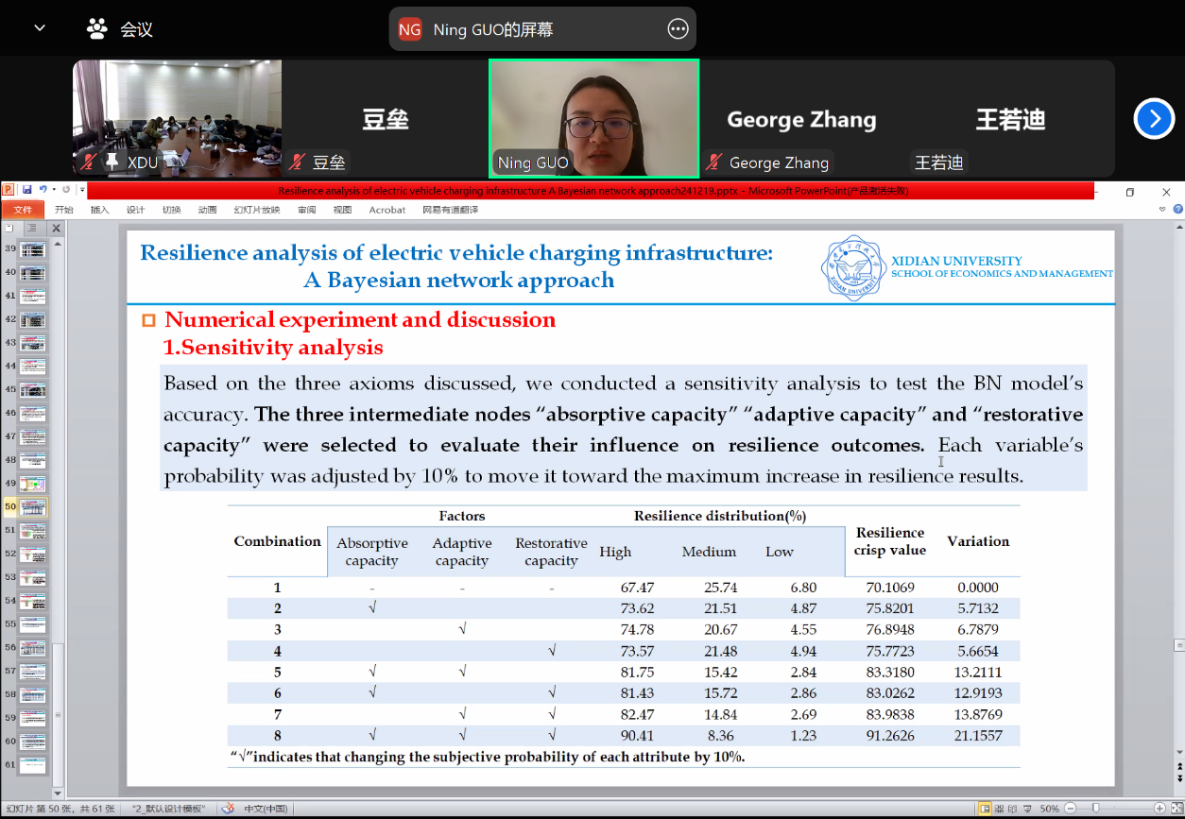Open the 文件 (File) tab

pyautogui.click(x=22, y=210)
